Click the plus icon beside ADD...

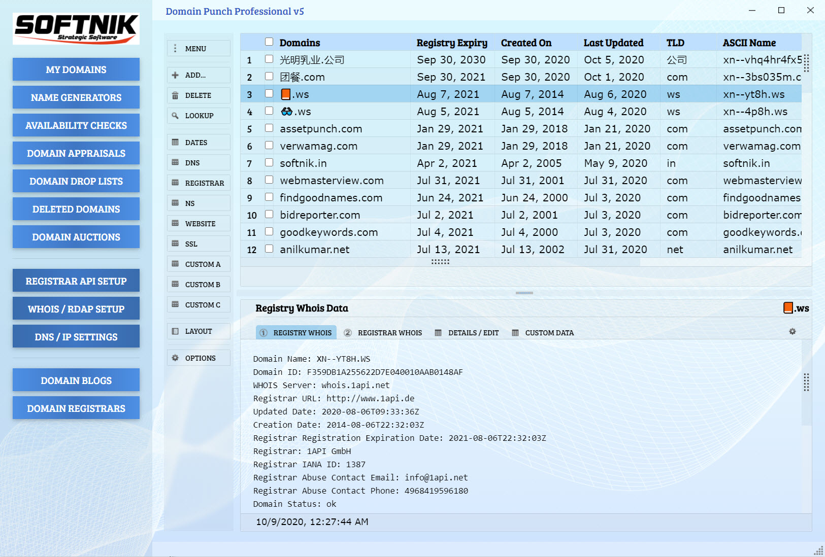click(175, 75)
